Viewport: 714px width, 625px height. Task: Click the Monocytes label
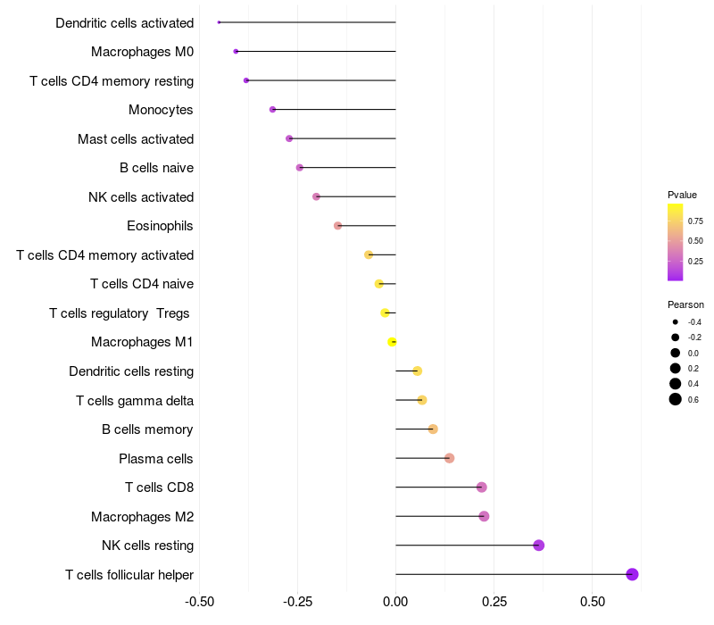(161, 110)
